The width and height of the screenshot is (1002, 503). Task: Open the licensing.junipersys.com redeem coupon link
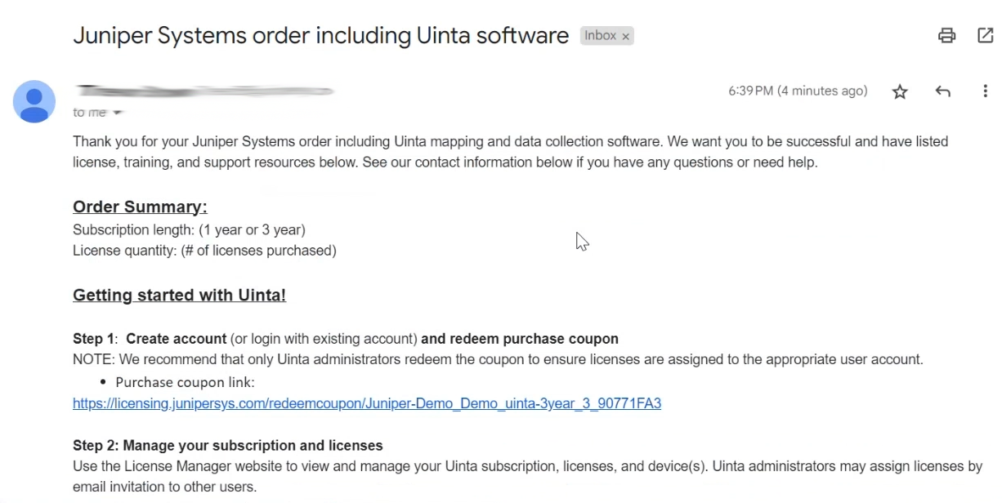[366, 403]
